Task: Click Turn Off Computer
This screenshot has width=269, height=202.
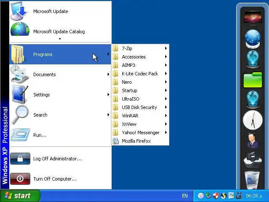Action: [x=61, y=179]
